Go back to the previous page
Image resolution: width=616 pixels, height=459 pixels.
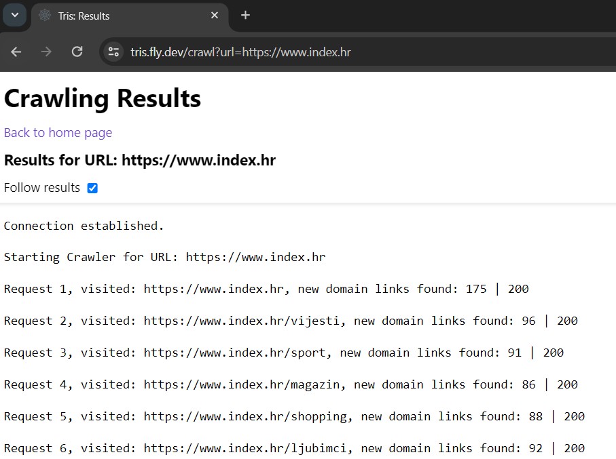16,52
